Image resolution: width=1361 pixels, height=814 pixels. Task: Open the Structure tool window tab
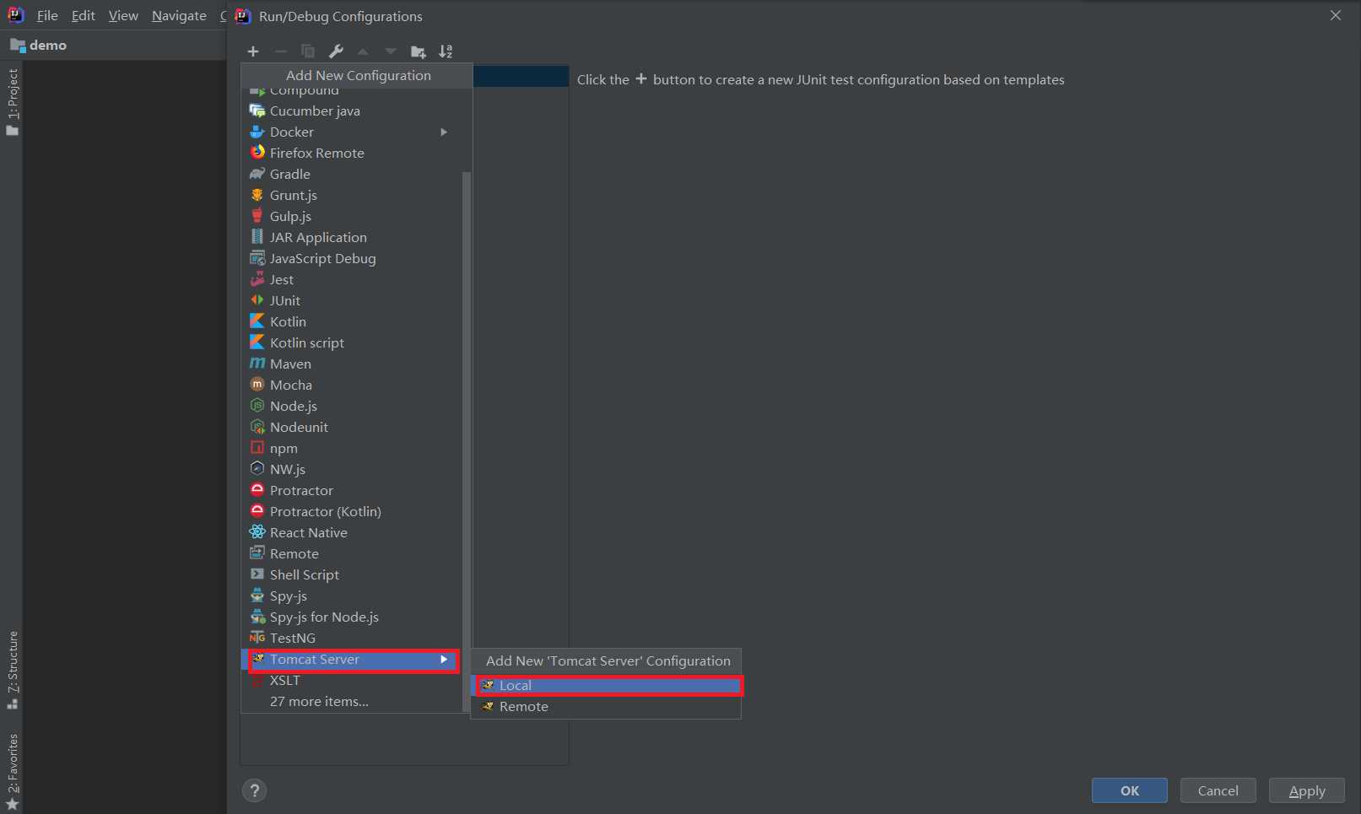click(x=12, y=670)
